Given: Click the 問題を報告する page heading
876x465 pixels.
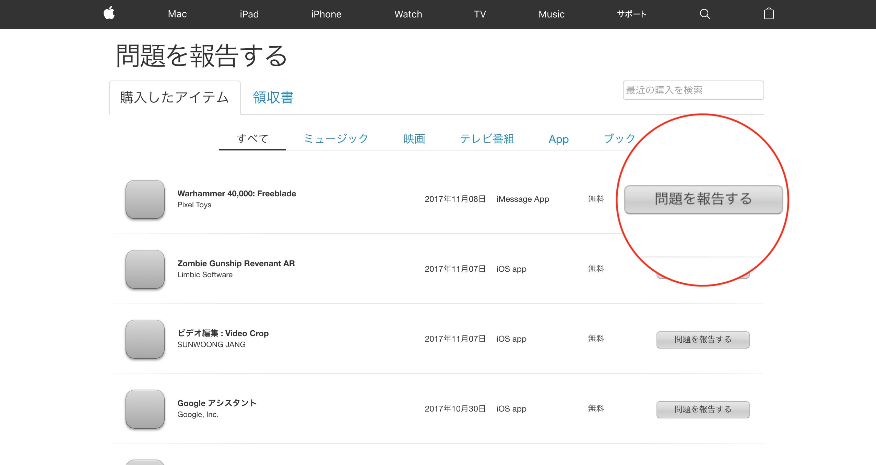Looking at the screenshot, I should pyautogui.click(x=201, y=56).
